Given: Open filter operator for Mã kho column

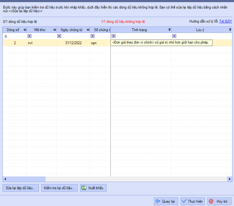Looking at the screenshot, I should click(29, 36).
